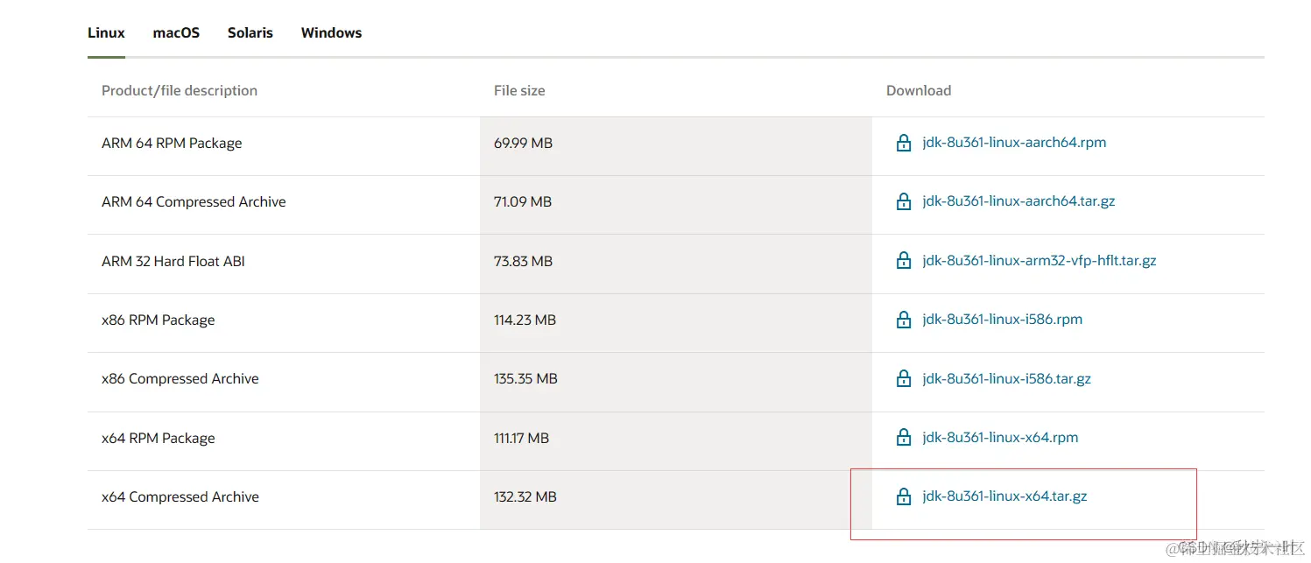Select the 'x86 Compressed Archive' description
Screen dimensions: 1311x563
point(180,379)
